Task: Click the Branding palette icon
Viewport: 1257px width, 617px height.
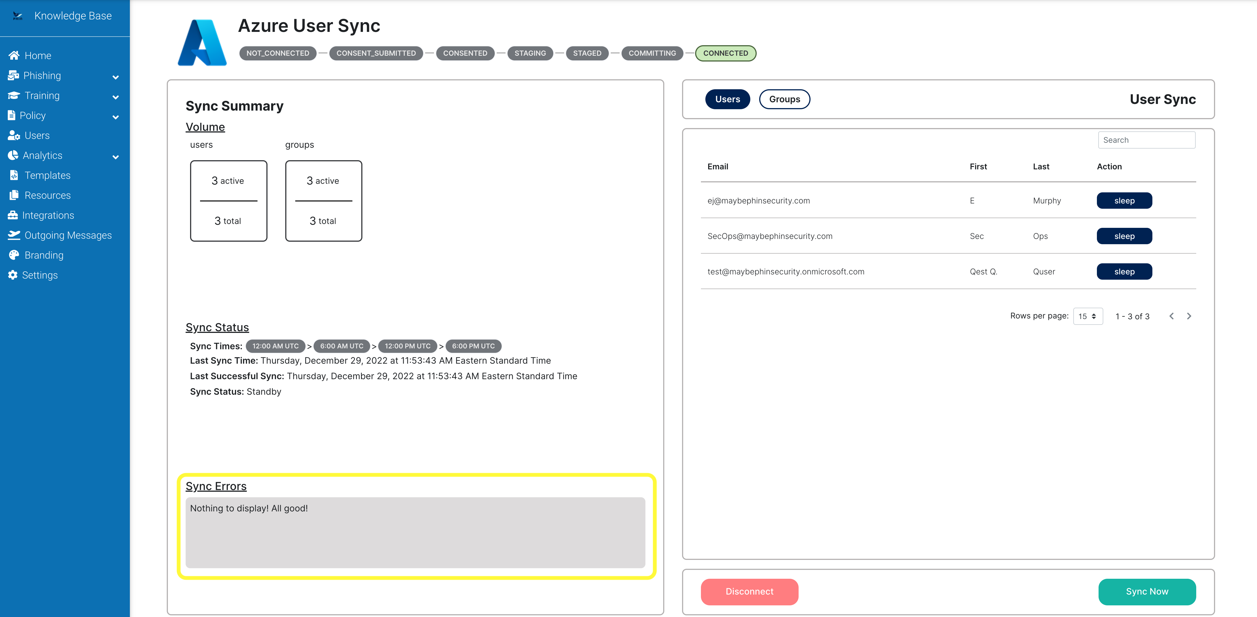Action: pyautogui.click(x=14, y=255)
